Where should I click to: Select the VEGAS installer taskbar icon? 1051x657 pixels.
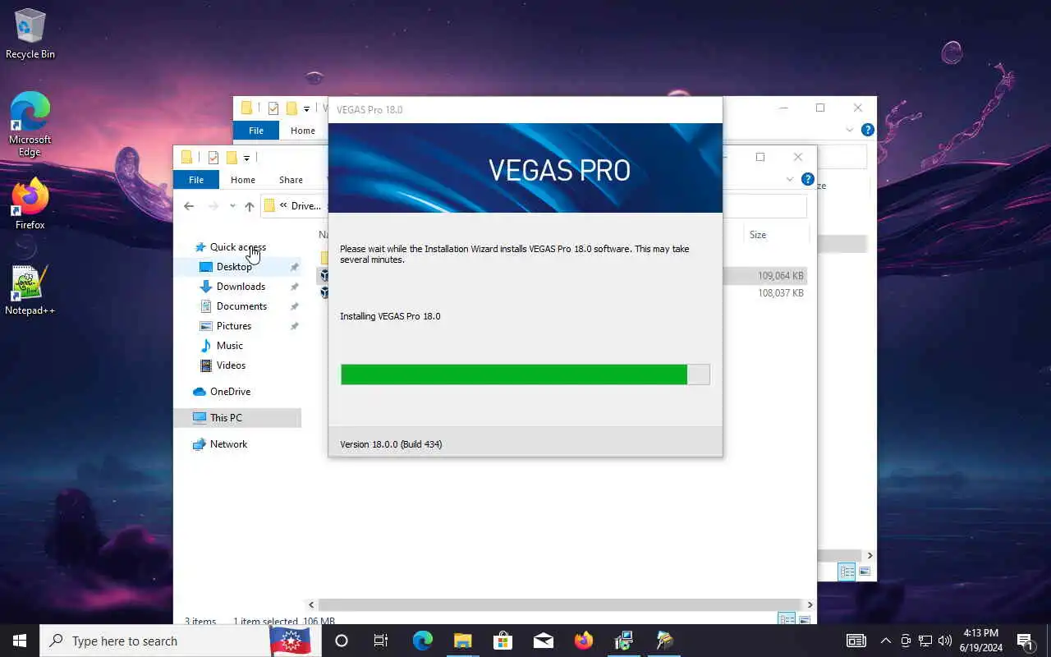tap(664, 641)
